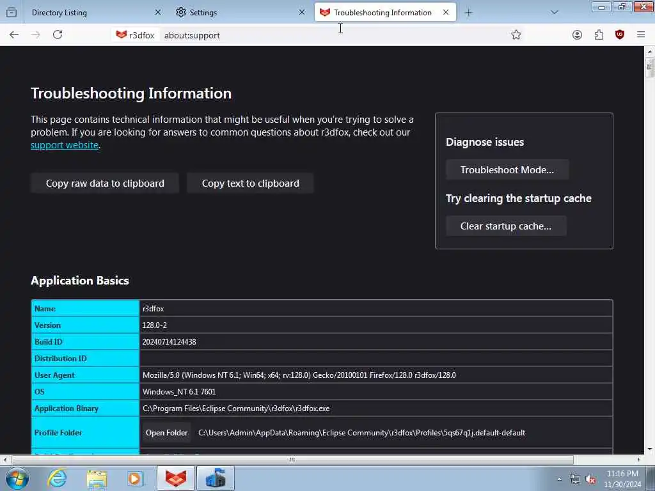Click the Name value r3dfox in table

[x=154, y=309]
